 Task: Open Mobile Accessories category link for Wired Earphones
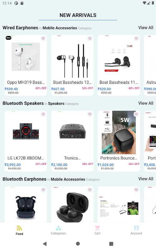point(60,28)
